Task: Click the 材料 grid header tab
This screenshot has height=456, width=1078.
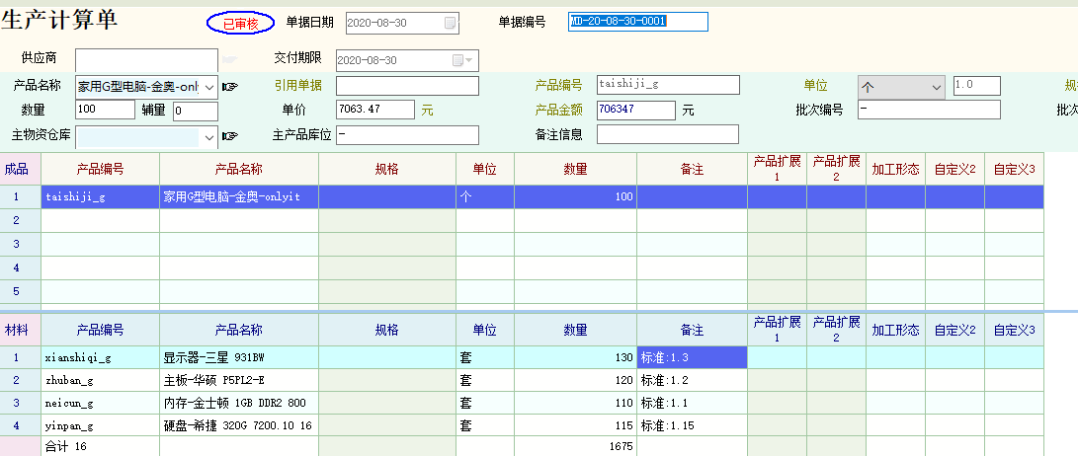Action: tap(17, 330)
